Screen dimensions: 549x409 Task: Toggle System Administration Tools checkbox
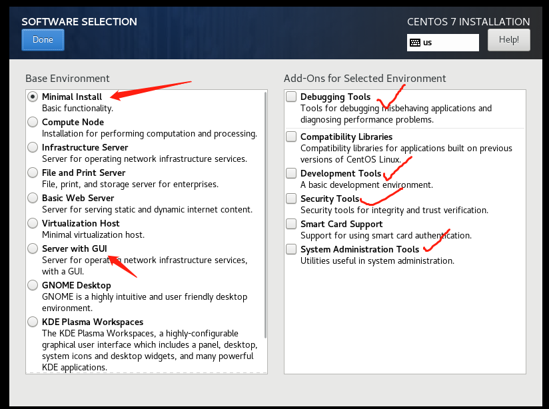coord(291,249)
